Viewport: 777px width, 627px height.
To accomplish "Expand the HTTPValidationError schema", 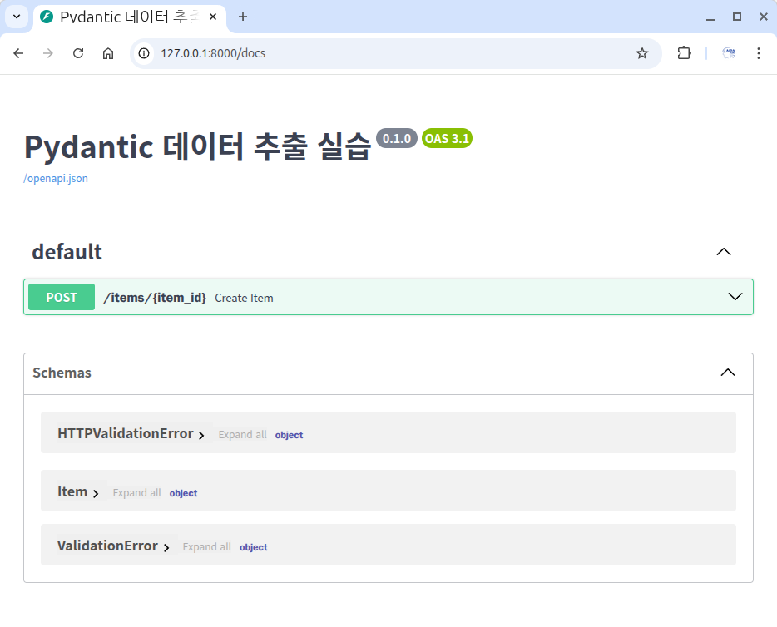I will (x=131, y=434).
